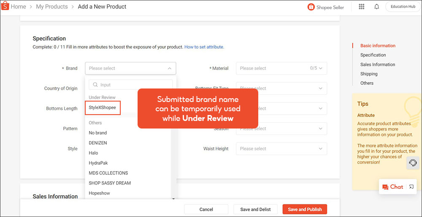
Task: Open the Chat widget
Action: click(x=392, y=187)
